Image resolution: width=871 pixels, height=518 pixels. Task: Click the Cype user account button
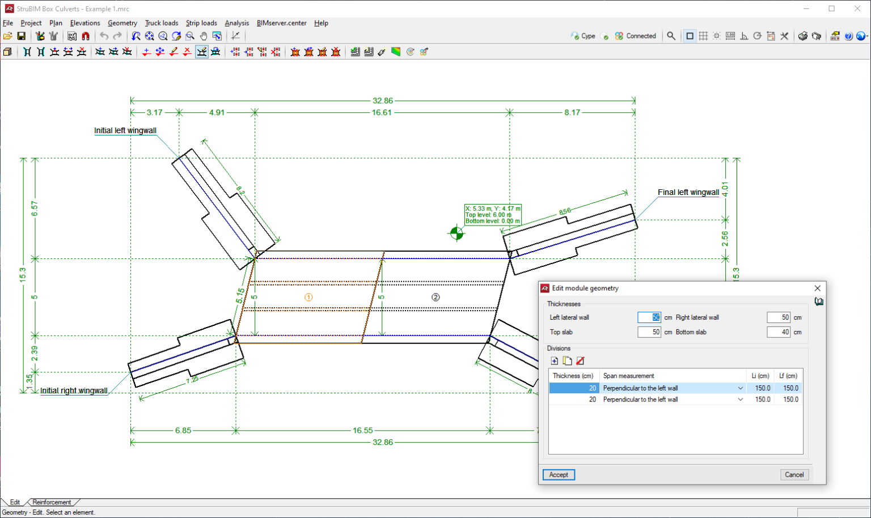[x=583, y=36]
